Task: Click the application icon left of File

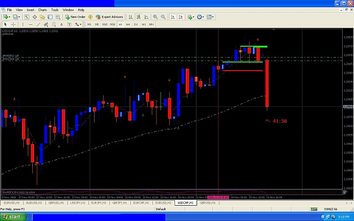Action: (x=3, y=10)
